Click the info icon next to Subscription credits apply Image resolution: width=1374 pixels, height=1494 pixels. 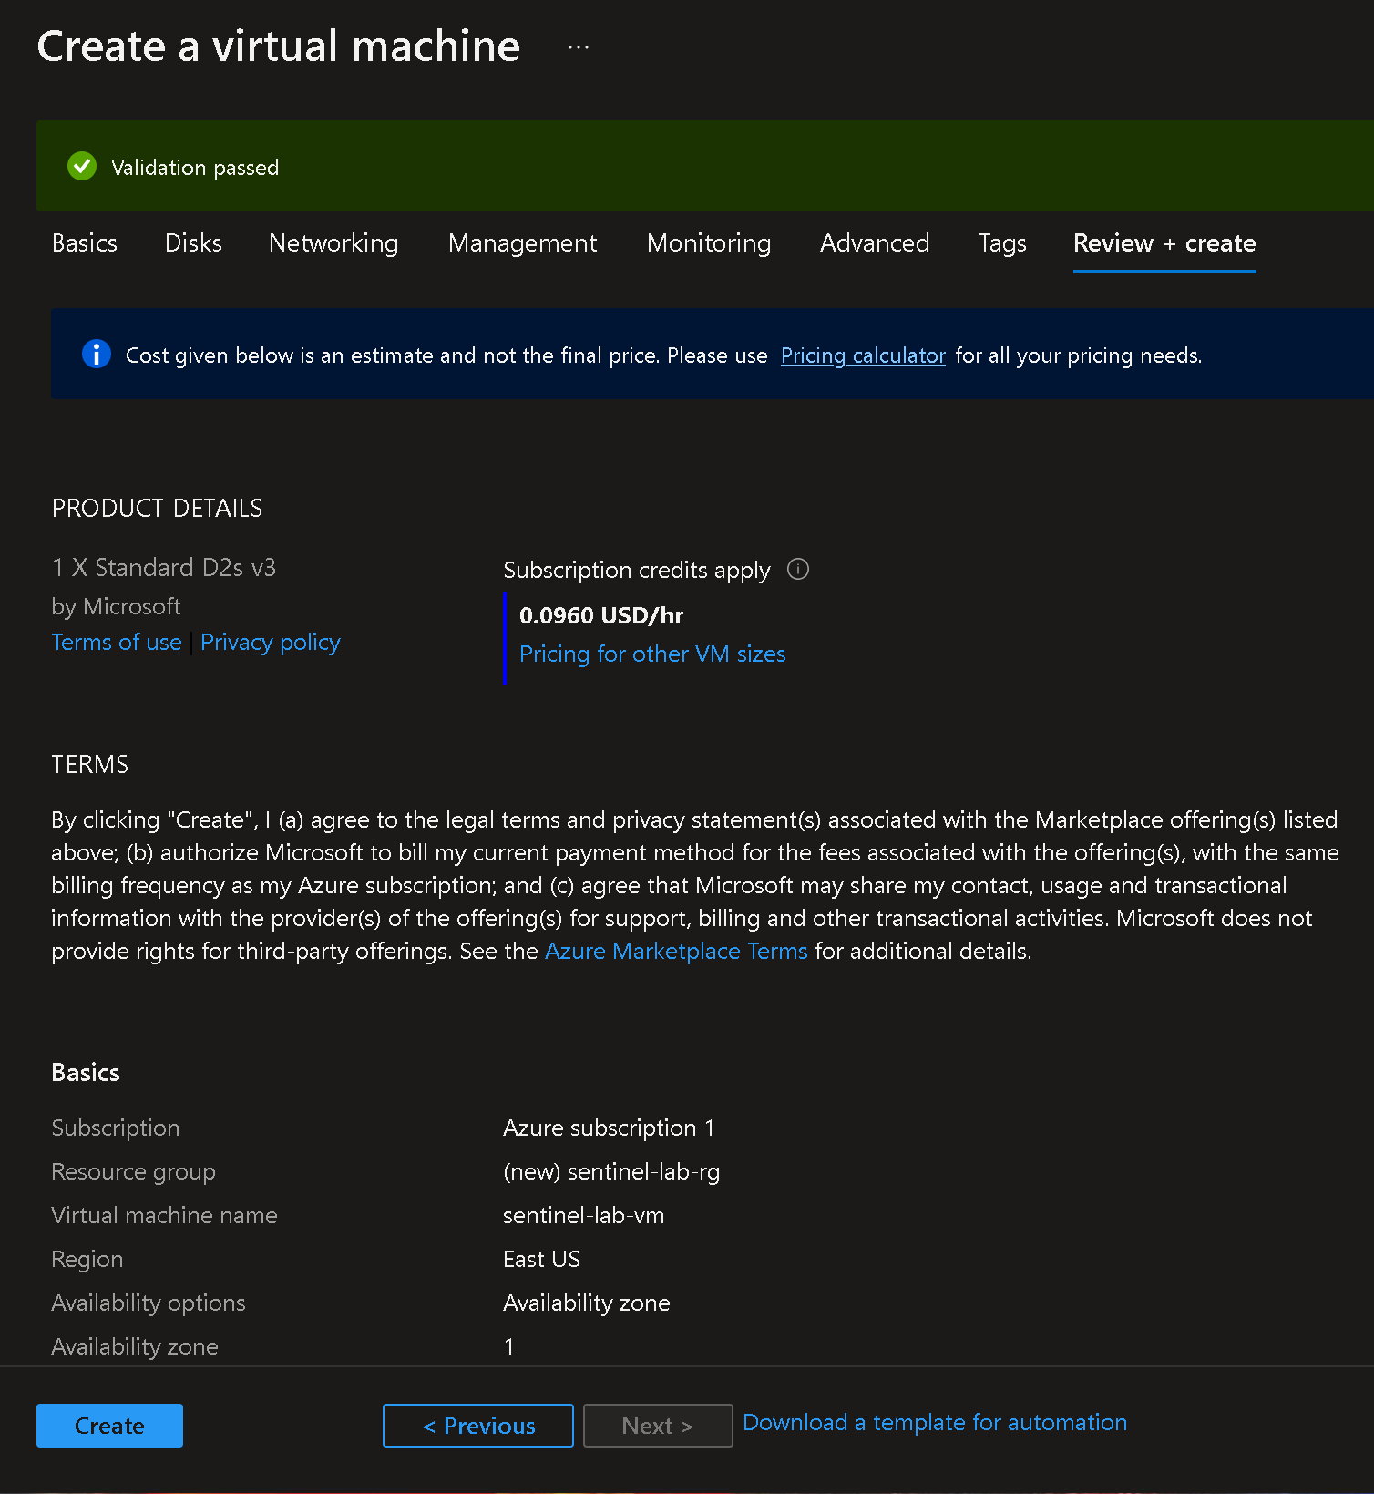click(798, 570)
